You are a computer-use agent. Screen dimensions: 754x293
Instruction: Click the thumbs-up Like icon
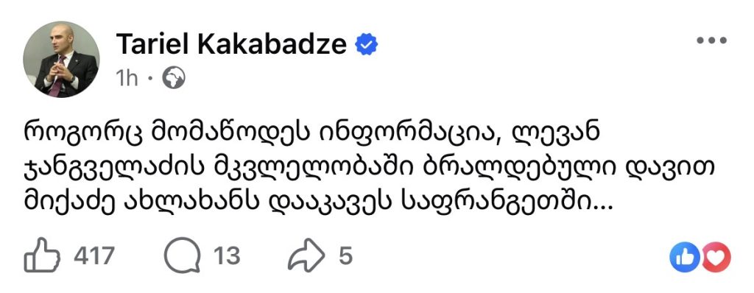coord(42,255)
